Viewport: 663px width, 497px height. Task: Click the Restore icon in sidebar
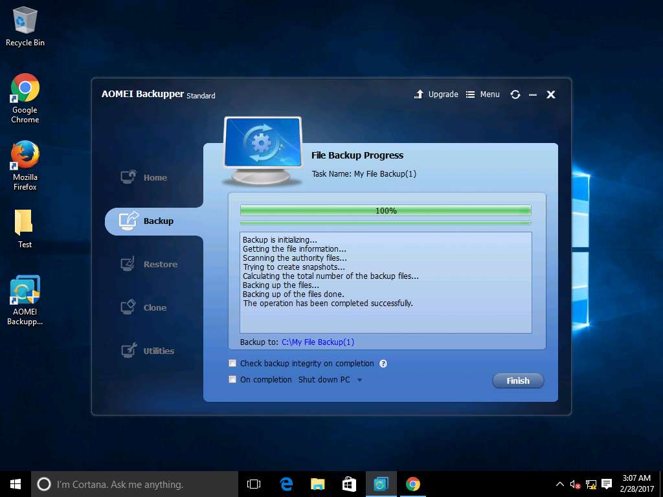click(x=128, y=264)
